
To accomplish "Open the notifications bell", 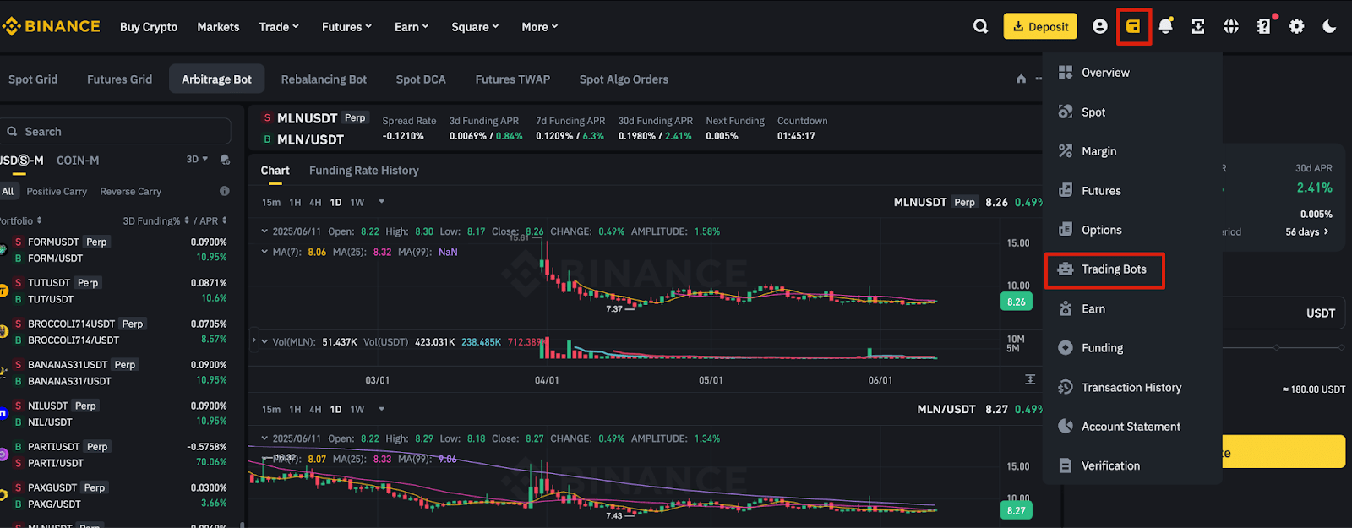I will point(1165,26).
